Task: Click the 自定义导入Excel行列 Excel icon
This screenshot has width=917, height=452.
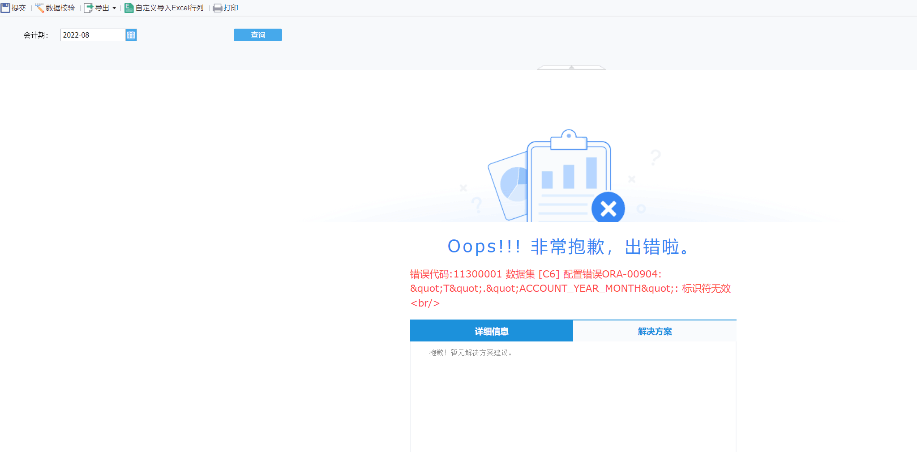Action: click(129, 8)
